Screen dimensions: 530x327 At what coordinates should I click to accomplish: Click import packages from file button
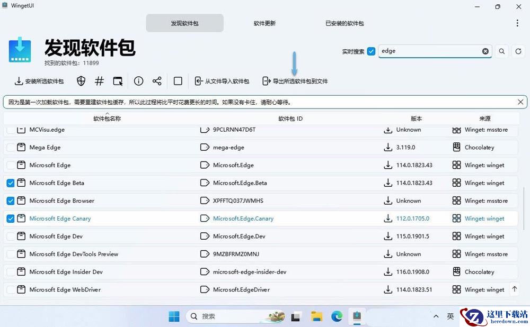coord(222,81)
